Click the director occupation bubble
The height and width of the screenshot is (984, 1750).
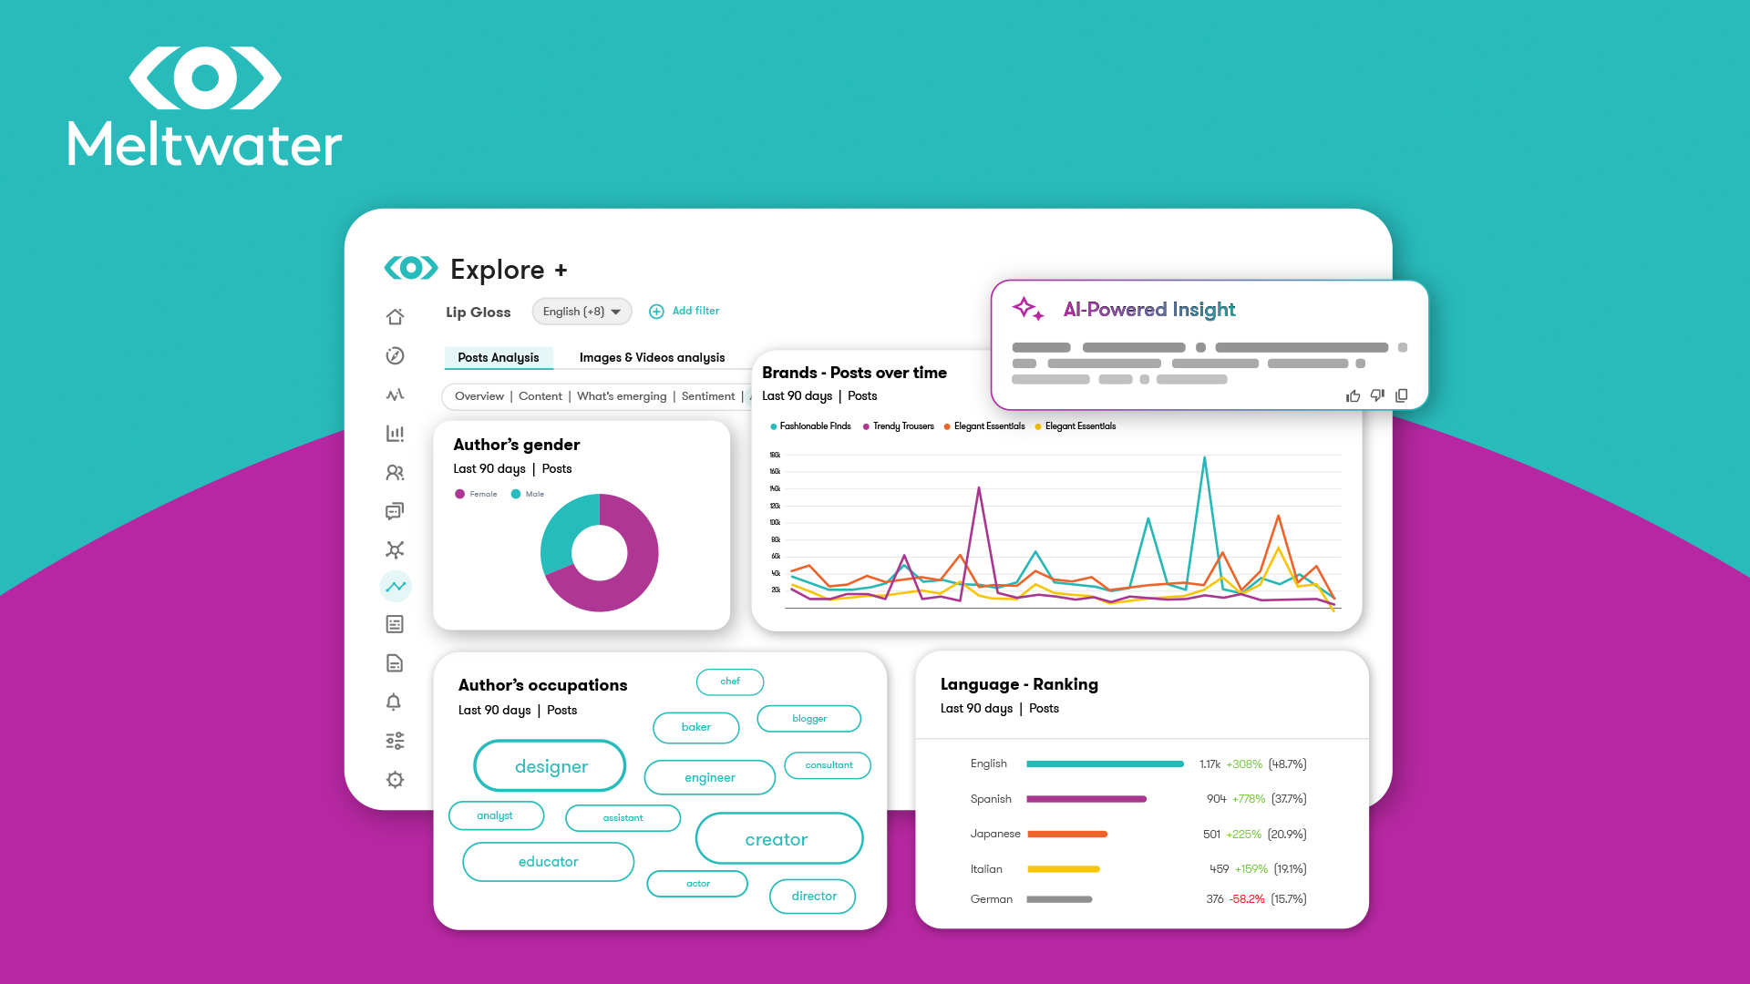tap(813, 897)
